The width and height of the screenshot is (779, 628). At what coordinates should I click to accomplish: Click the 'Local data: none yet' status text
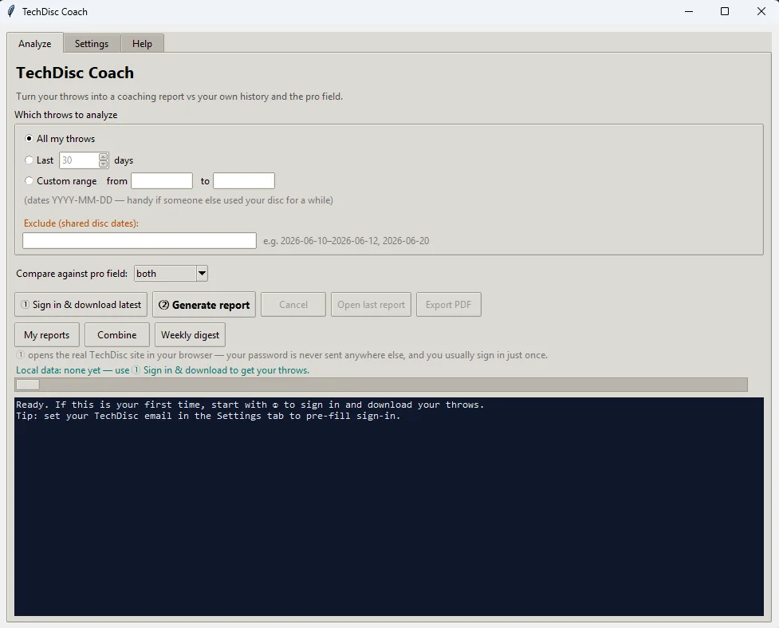163,370
